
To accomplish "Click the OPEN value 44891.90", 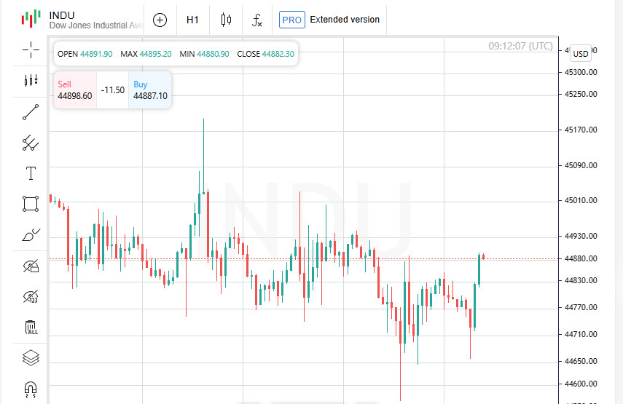I will (x=96, y=54).
